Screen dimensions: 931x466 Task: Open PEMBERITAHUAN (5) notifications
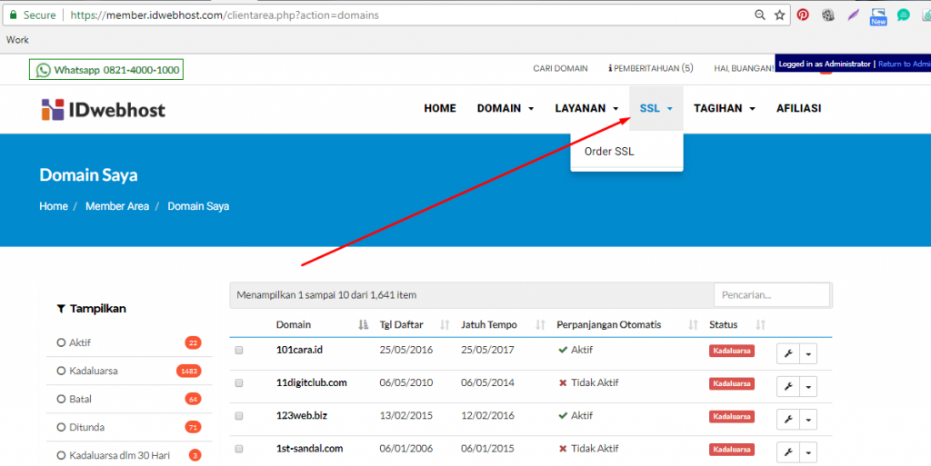coord(651,69)
